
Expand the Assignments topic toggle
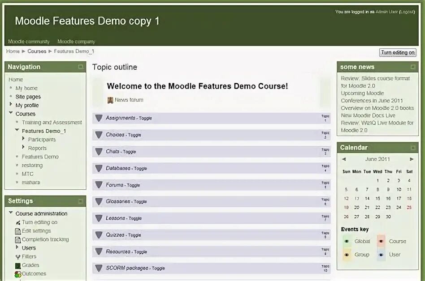coord(99,118)
